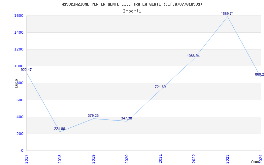The width and height of the screenshot is (264, 165).
Task: Click the data label 721.69
Action: [x=160, y=87]
